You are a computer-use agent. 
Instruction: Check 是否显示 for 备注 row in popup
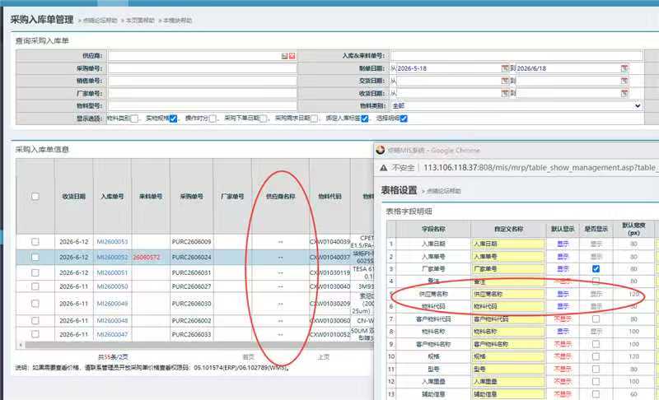pos(596,281)
